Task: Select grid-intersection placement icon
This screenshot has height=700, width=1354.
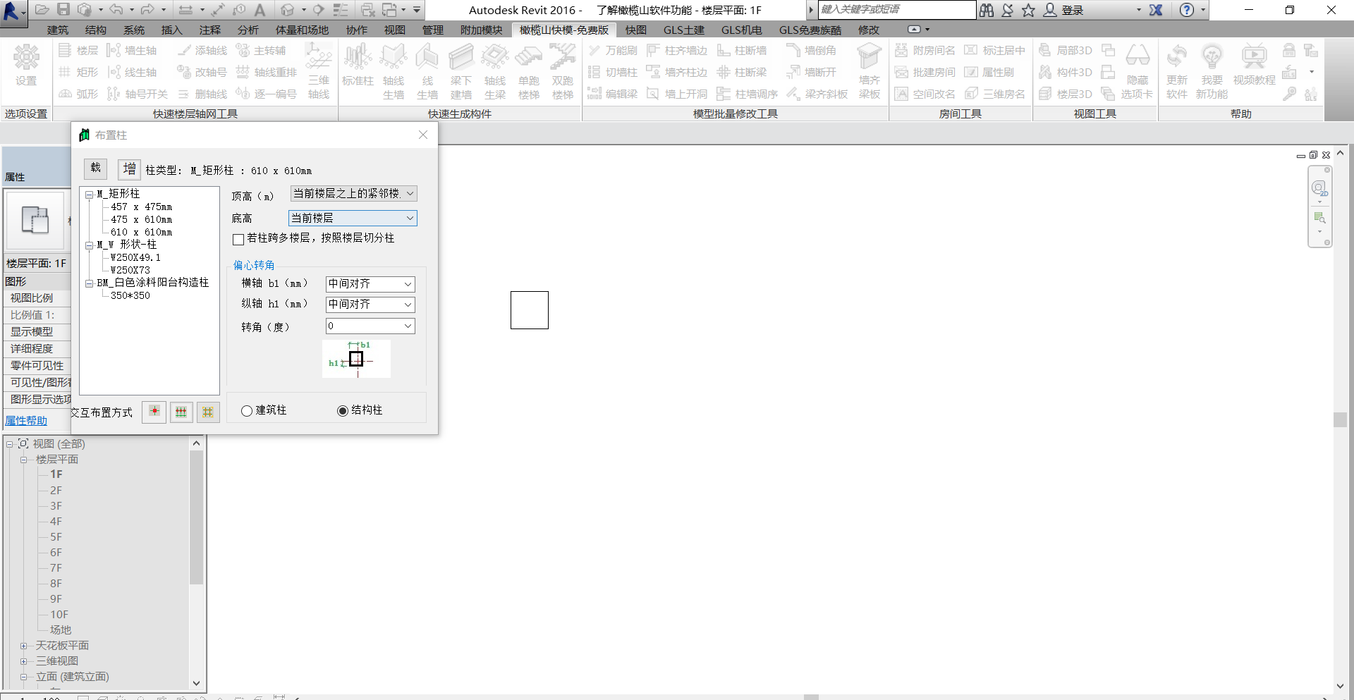Action: (x=208, y=412)
